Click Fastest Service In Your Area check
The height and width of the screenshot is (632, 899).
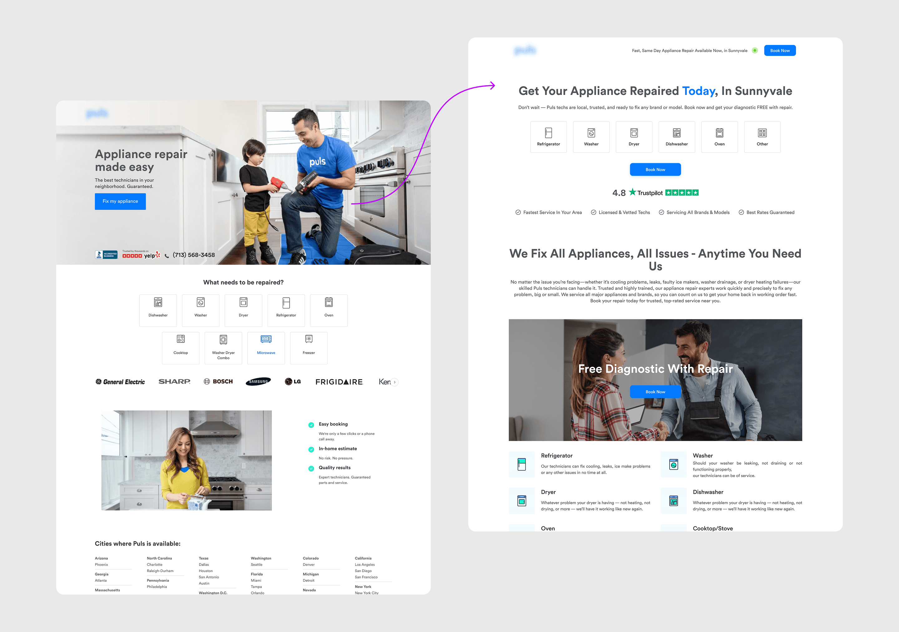(x=518, y=212)
